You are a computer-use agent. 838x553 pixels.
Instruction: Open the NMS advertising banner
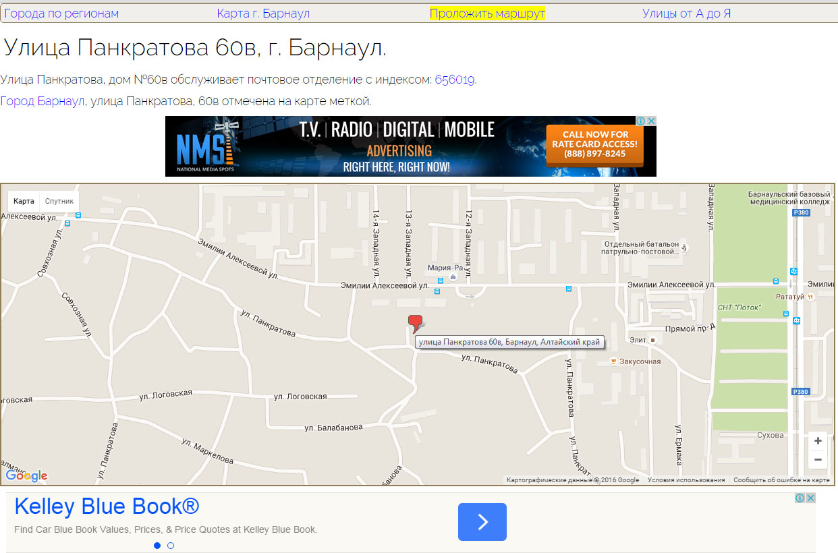point(411,146)
